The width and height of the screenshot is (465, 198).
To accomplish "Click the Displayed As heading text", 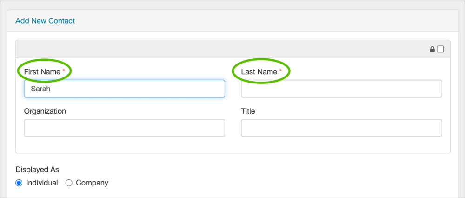I will click(37, 170).
